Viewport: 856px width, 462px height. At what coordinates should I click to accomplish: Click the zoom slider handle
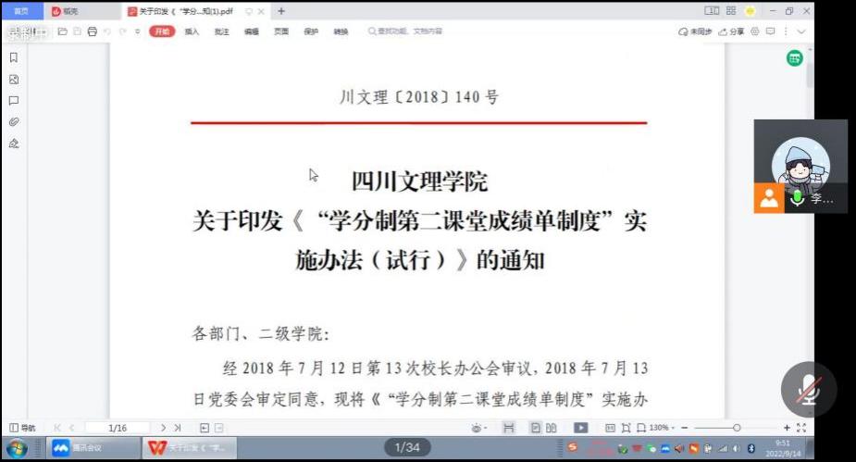[x=737, y=428]
